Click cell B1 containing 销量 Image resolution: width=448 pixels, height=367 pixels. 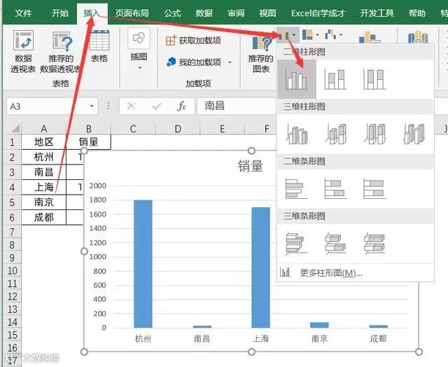click(89, 141)
